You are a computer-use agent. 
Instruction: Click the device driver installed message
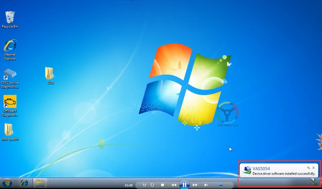pos(284,174)
